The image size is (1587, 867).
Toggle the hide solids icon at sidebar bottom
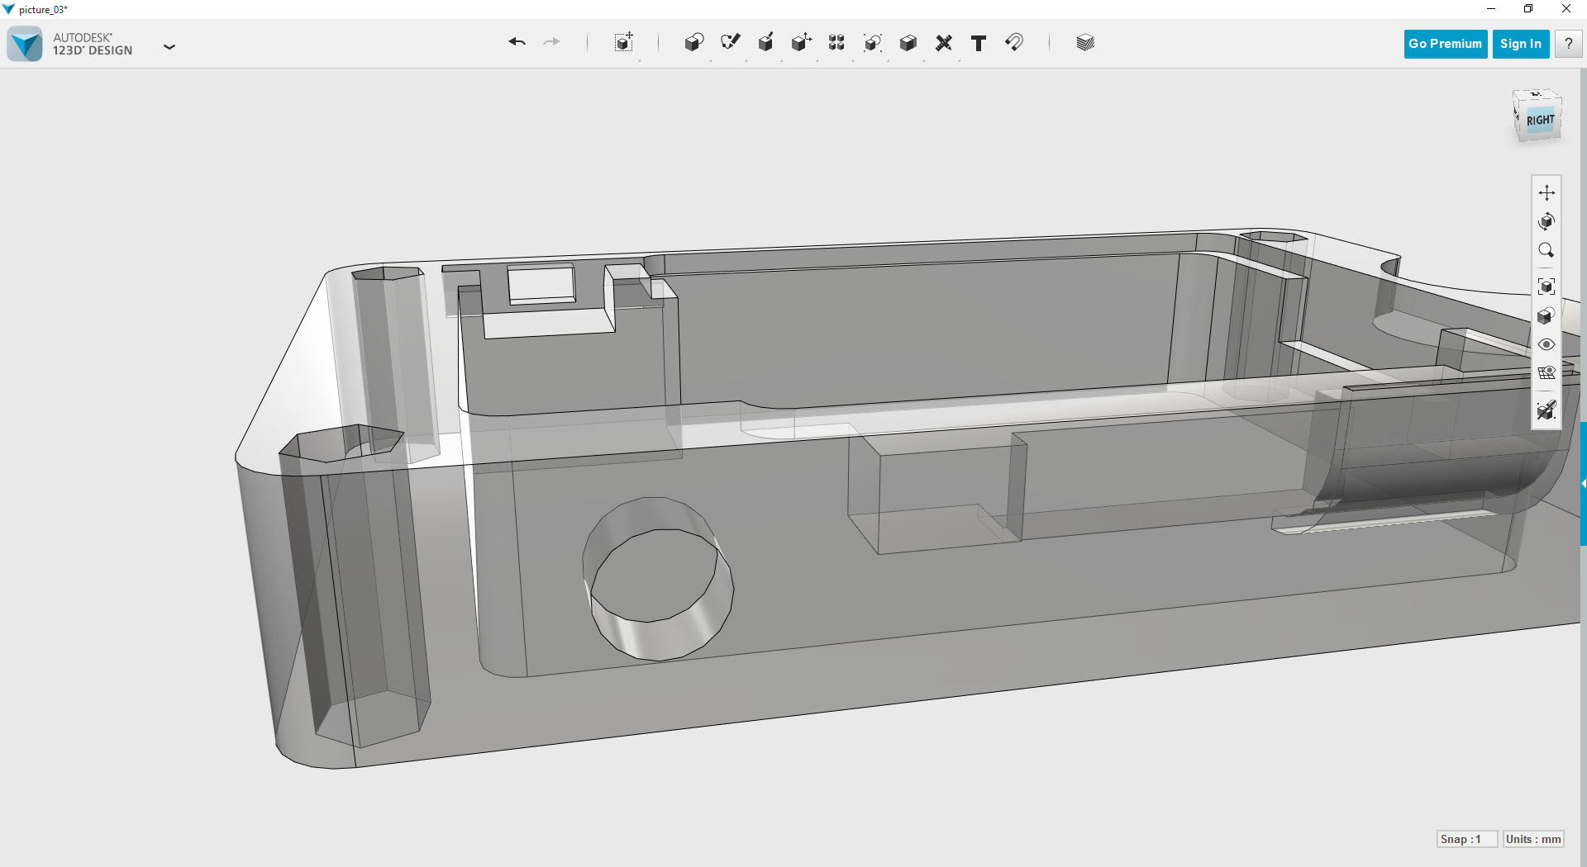[1546, 410]
